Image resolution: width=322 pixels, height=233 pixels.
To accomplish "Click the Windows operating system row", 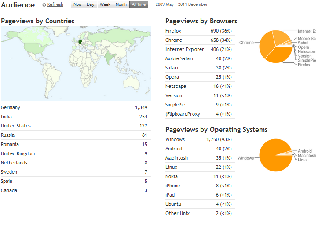I will tap(200, 139).
